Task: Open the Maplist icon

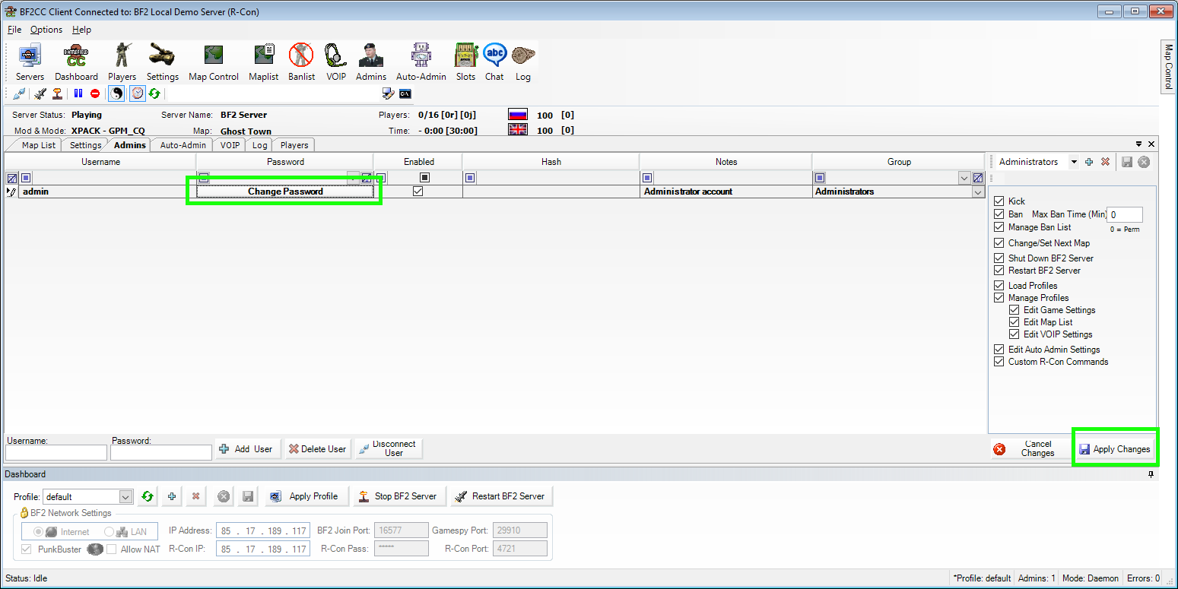Action: pos(264,62)
